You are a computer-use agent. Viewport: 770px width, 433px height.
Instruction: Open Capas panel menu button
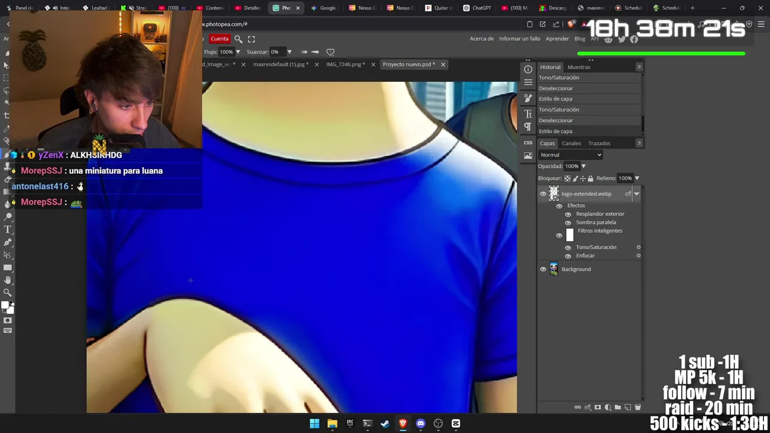(x=639, y=143)
